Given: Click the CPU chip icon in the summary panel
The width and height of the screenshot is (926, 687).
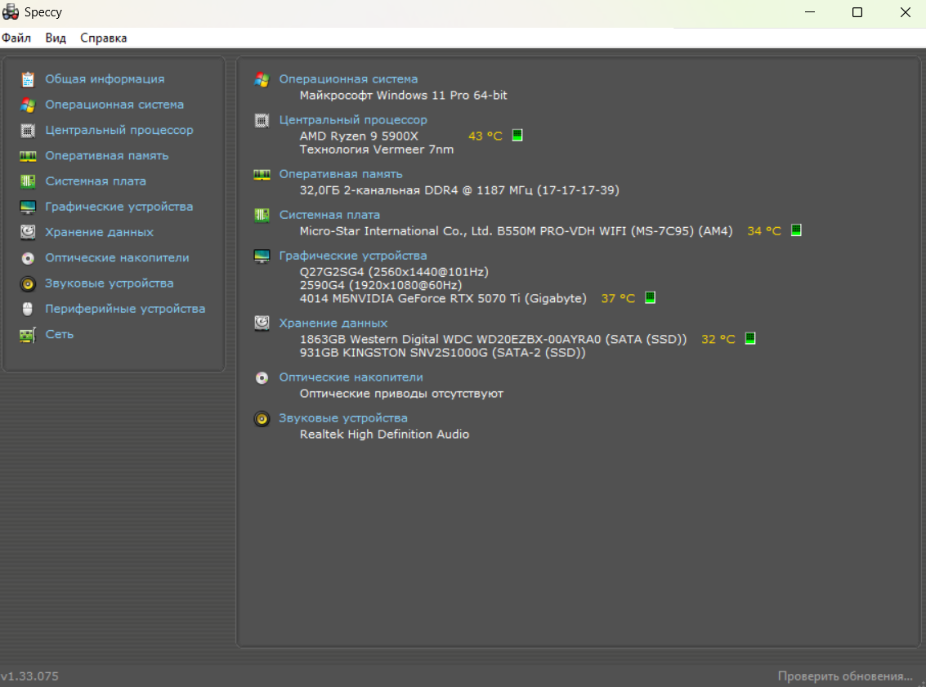Looking at the screenshot, I should (x=262, y=120).
